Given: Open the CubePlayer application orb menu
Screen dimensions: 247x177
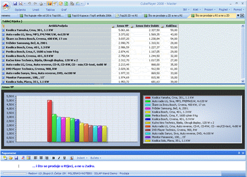Looking at the screenshot, I should (6, 6).
